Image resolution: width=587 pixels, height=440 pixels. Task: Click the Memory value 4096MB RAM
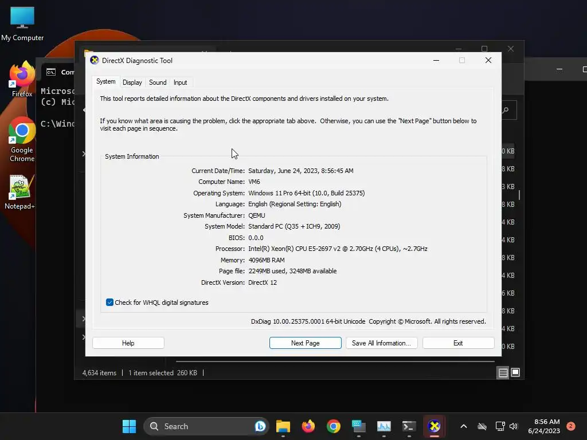(x=267, y=260)
